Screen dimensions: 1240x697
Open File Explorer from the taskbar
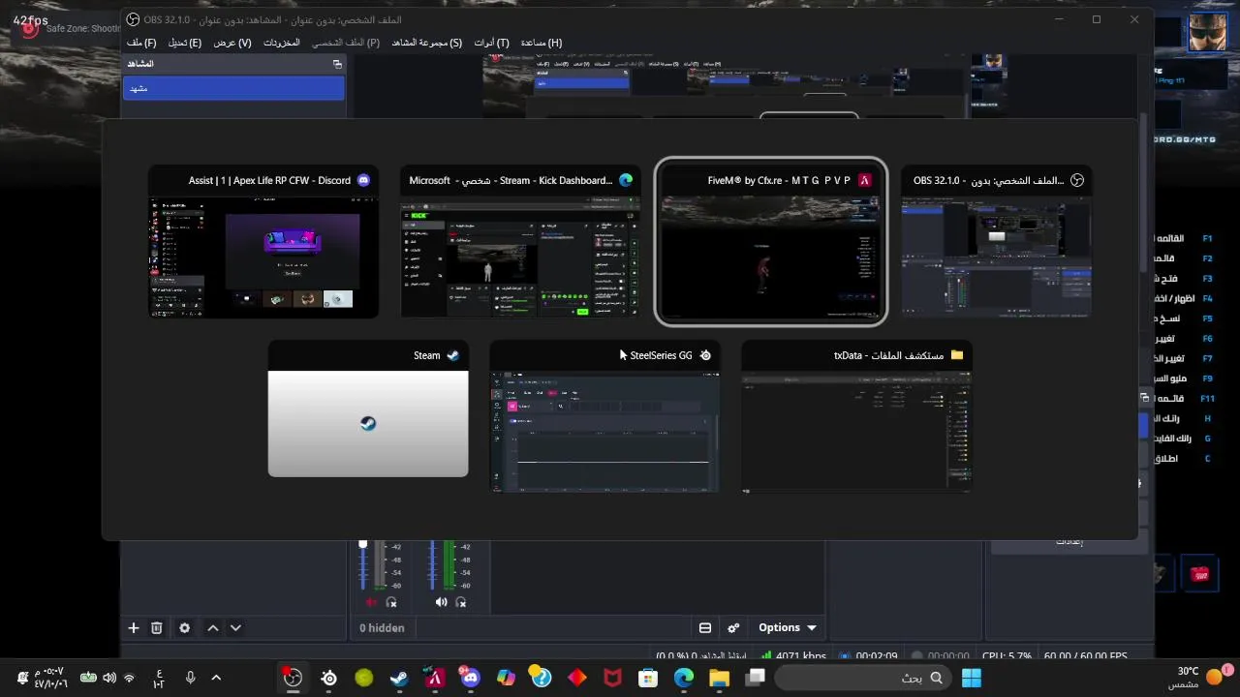point(719,678)
